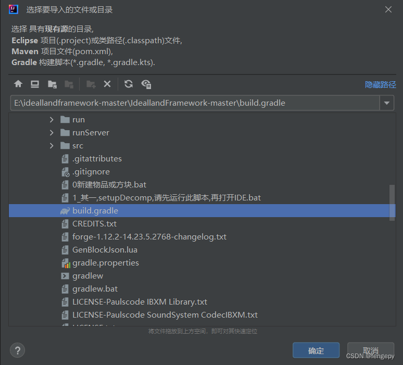The height and width of the screenshot is (365, 403).
Task: Select the gradlew file
Action: click(x=202, y=276)
